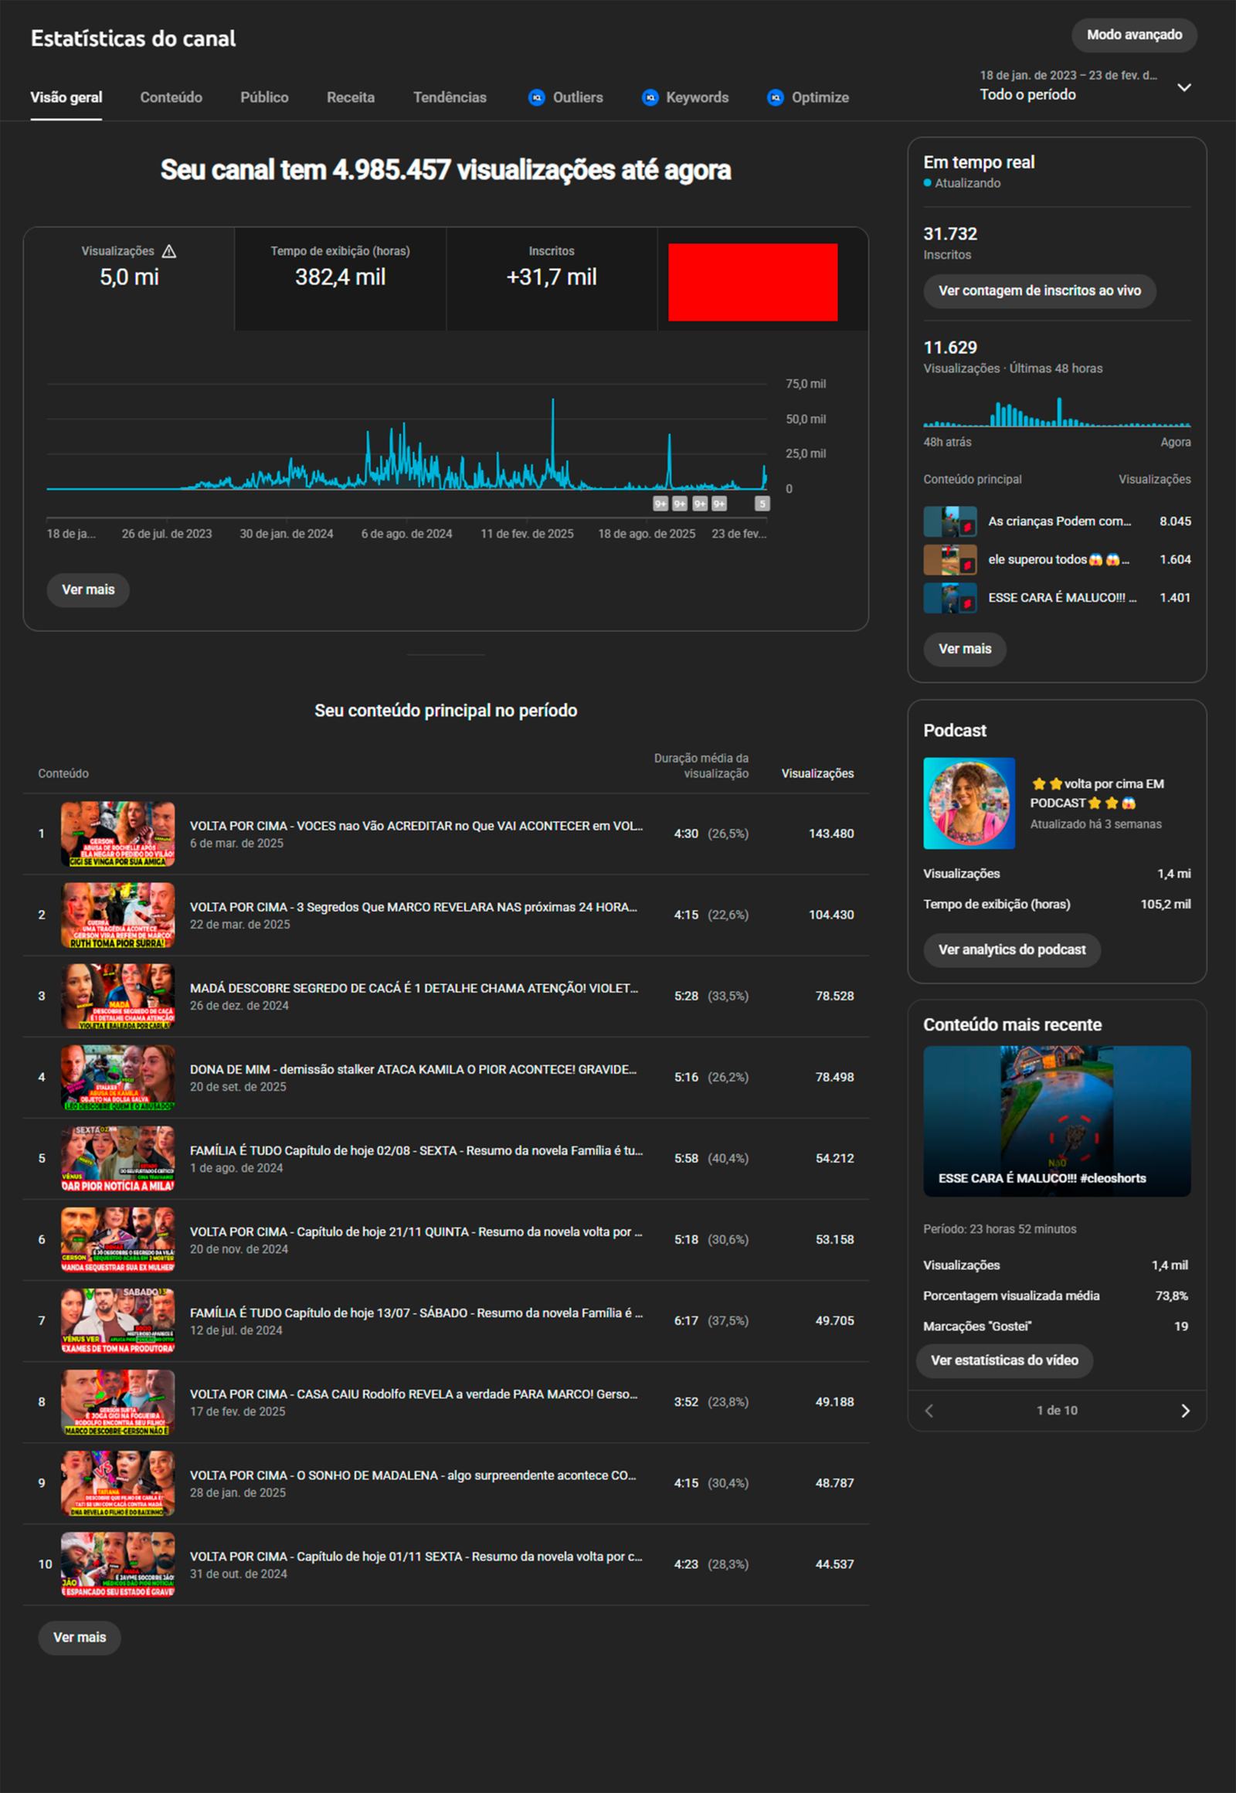Click the 11.629 views count
1236x1793 pixels.
[x=950, y=348]
